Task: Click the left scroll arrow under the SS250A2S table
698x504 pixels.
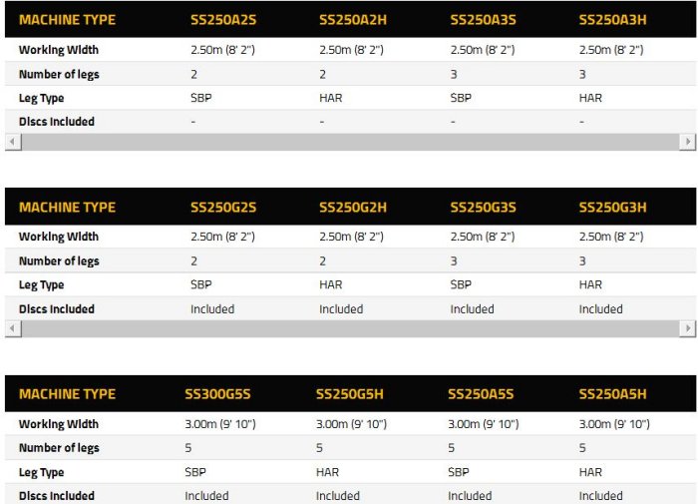Action: coord(12,142)
